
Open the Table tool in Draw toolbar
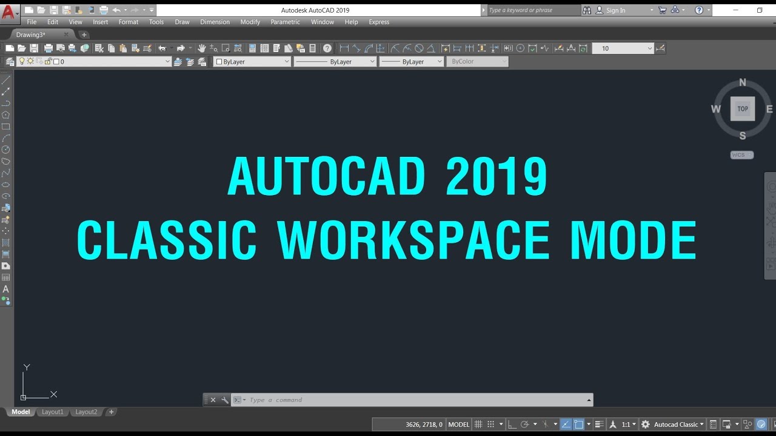click(x=6, y=277)
